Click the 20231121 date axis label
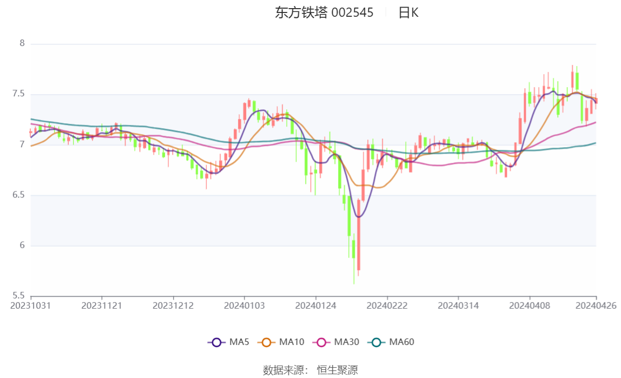The height and width of the screenshot is (378, 621). (102, 306)
